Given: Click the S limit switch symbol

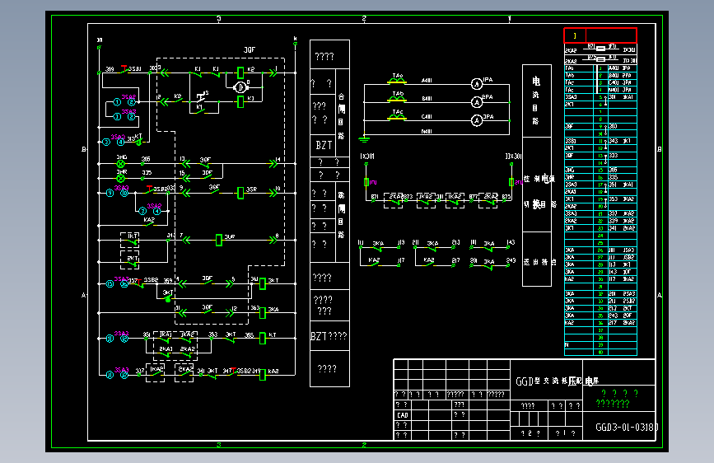Looking at the screenshot, I should point(201,96).
